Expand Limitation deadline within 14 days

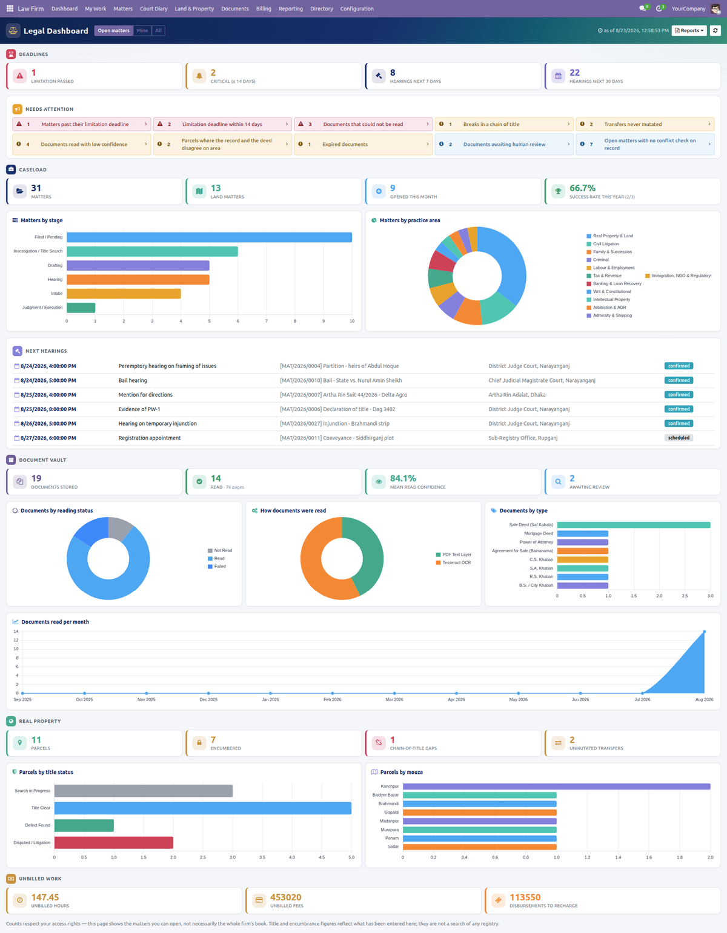tap(222, 124)
